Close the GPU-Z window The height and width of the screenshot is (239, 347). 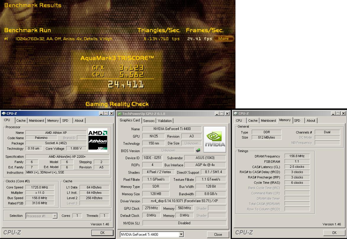tap(227, 114)
